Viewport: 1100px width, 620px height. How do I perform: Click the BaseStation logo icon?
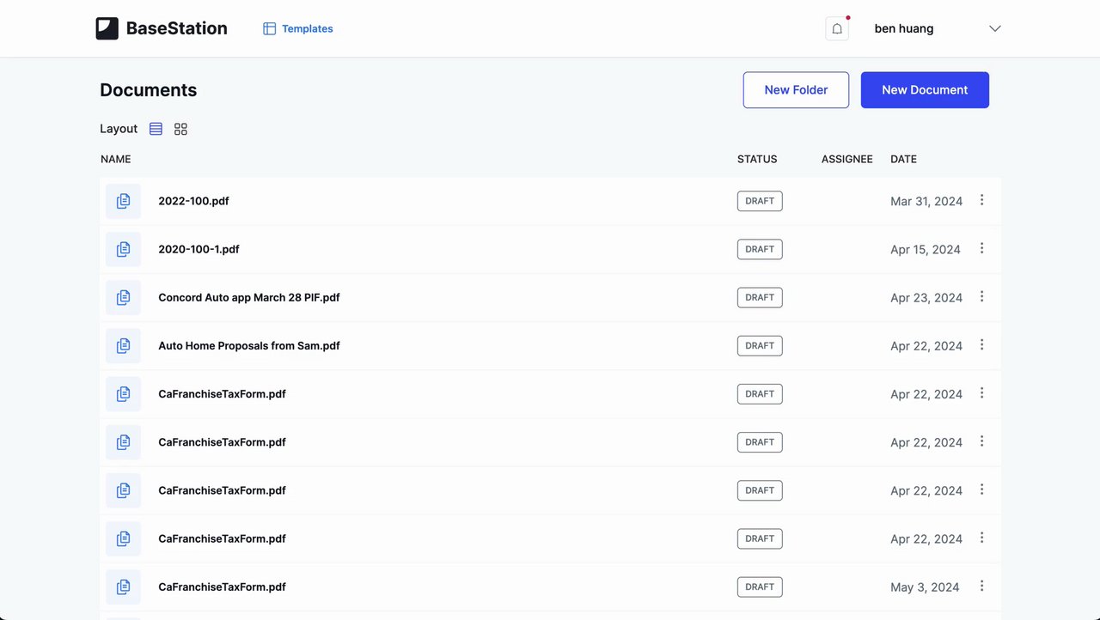(x=107, y=28)
